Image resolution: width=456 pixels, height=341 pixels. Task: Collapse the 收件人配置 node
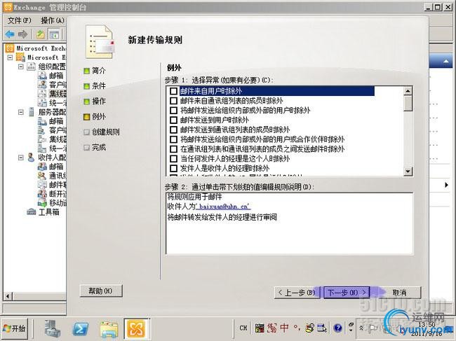(x=21, y=158)
